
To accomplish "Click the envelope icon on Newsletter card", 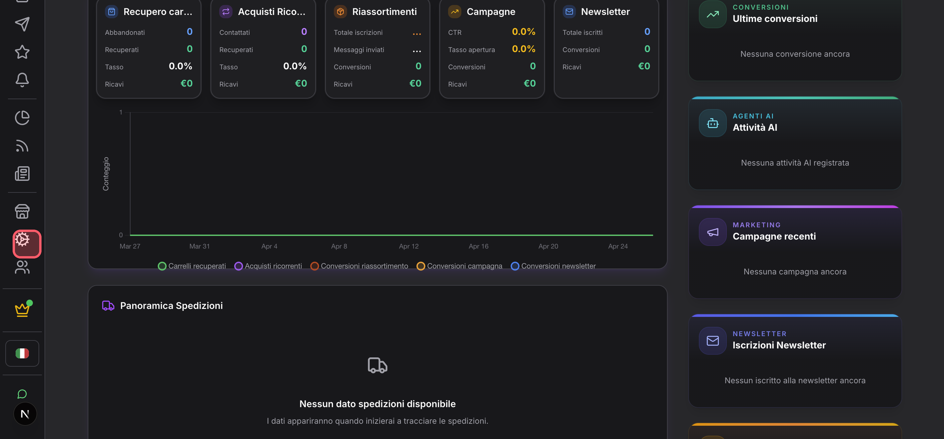I will [x=569, y=12].
